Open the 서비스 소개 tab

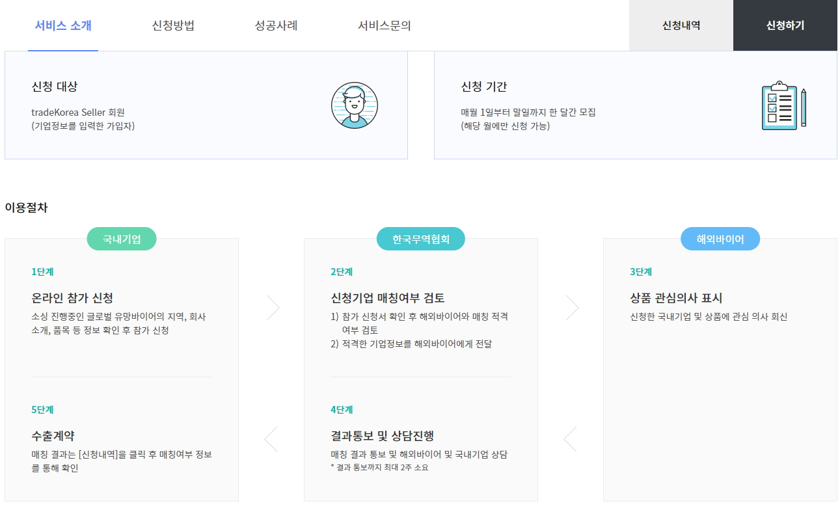click(63, 26)
